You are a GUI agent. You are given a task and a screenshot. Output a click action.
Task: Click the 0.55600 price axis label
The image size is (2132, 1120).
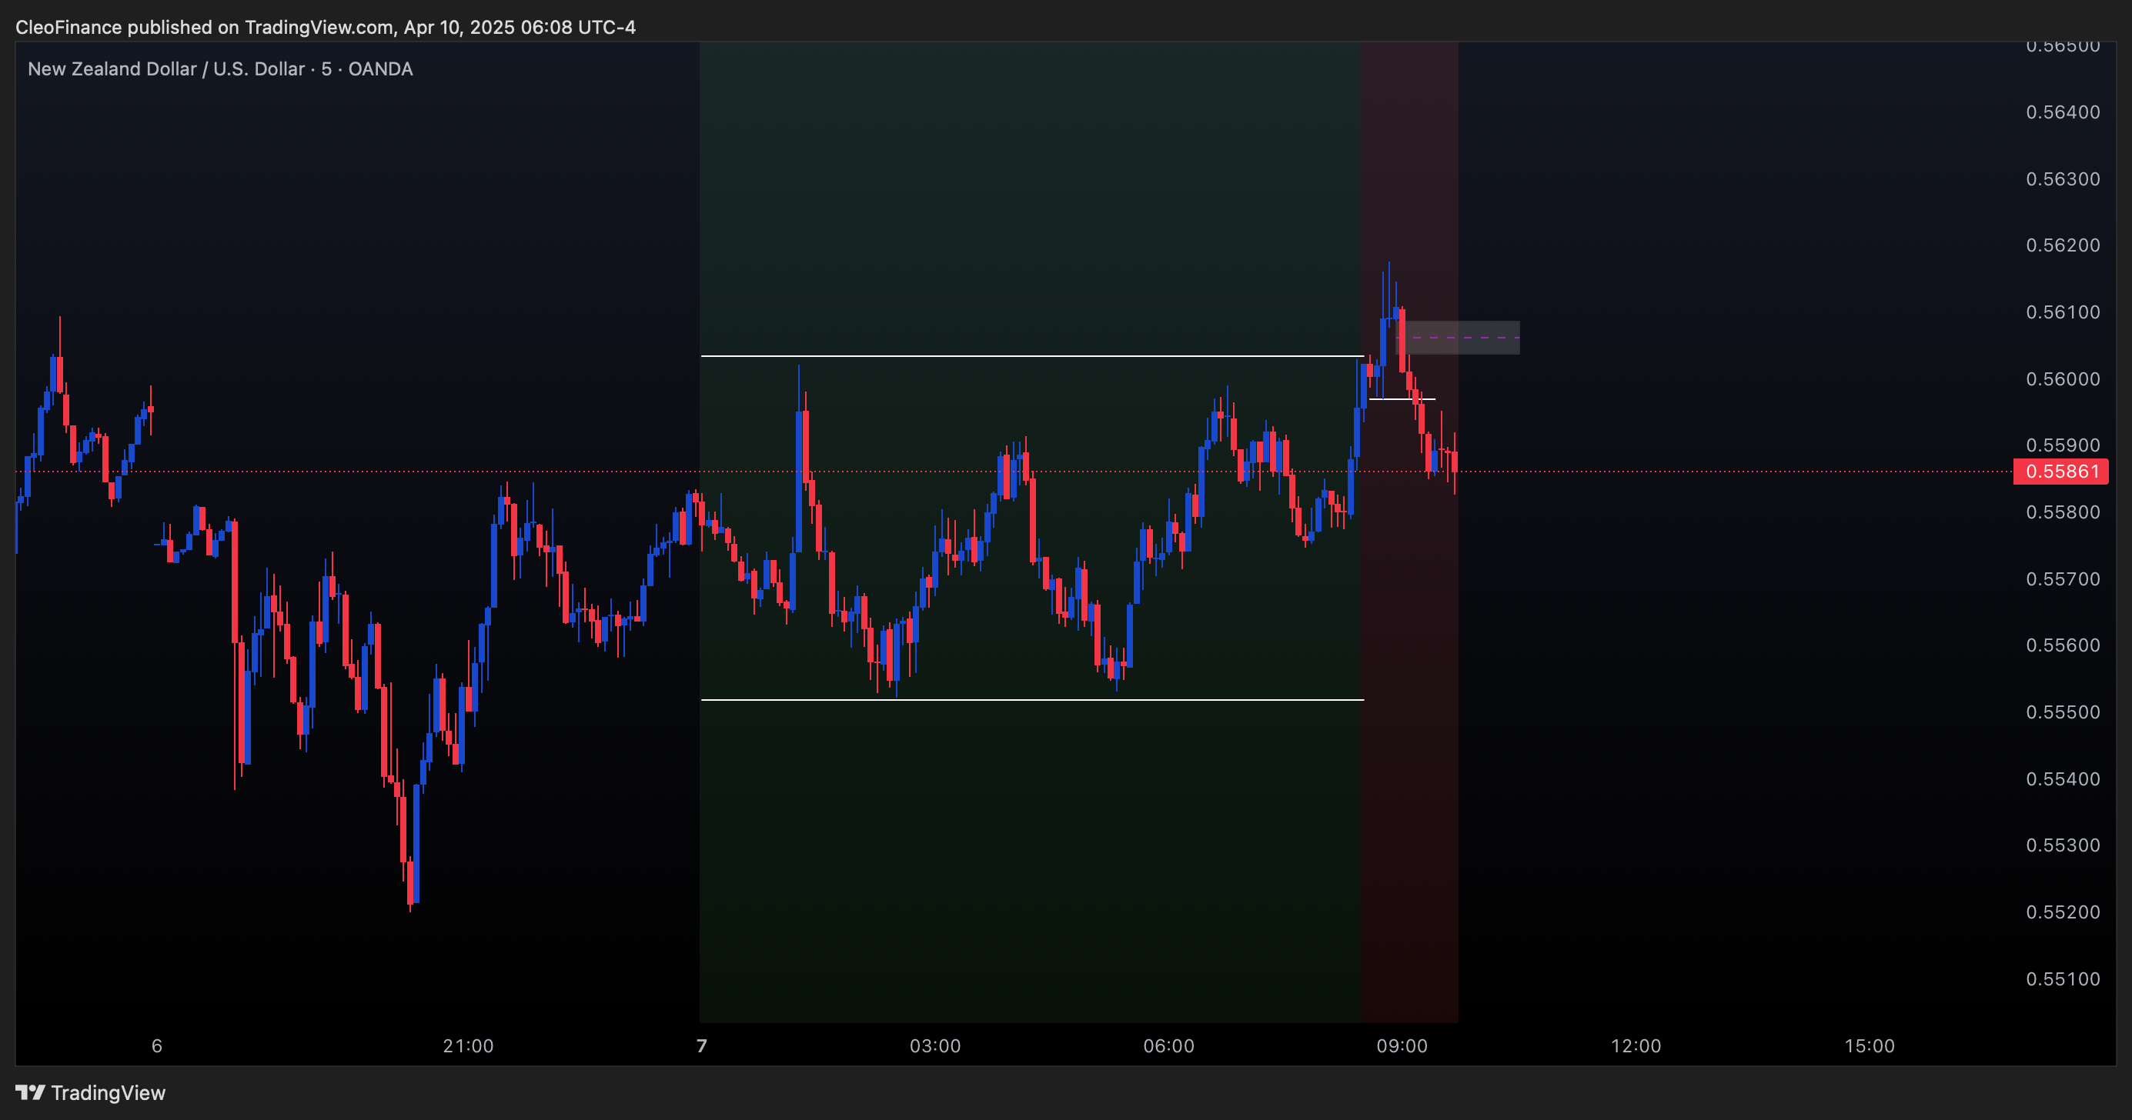point(2063,646)
